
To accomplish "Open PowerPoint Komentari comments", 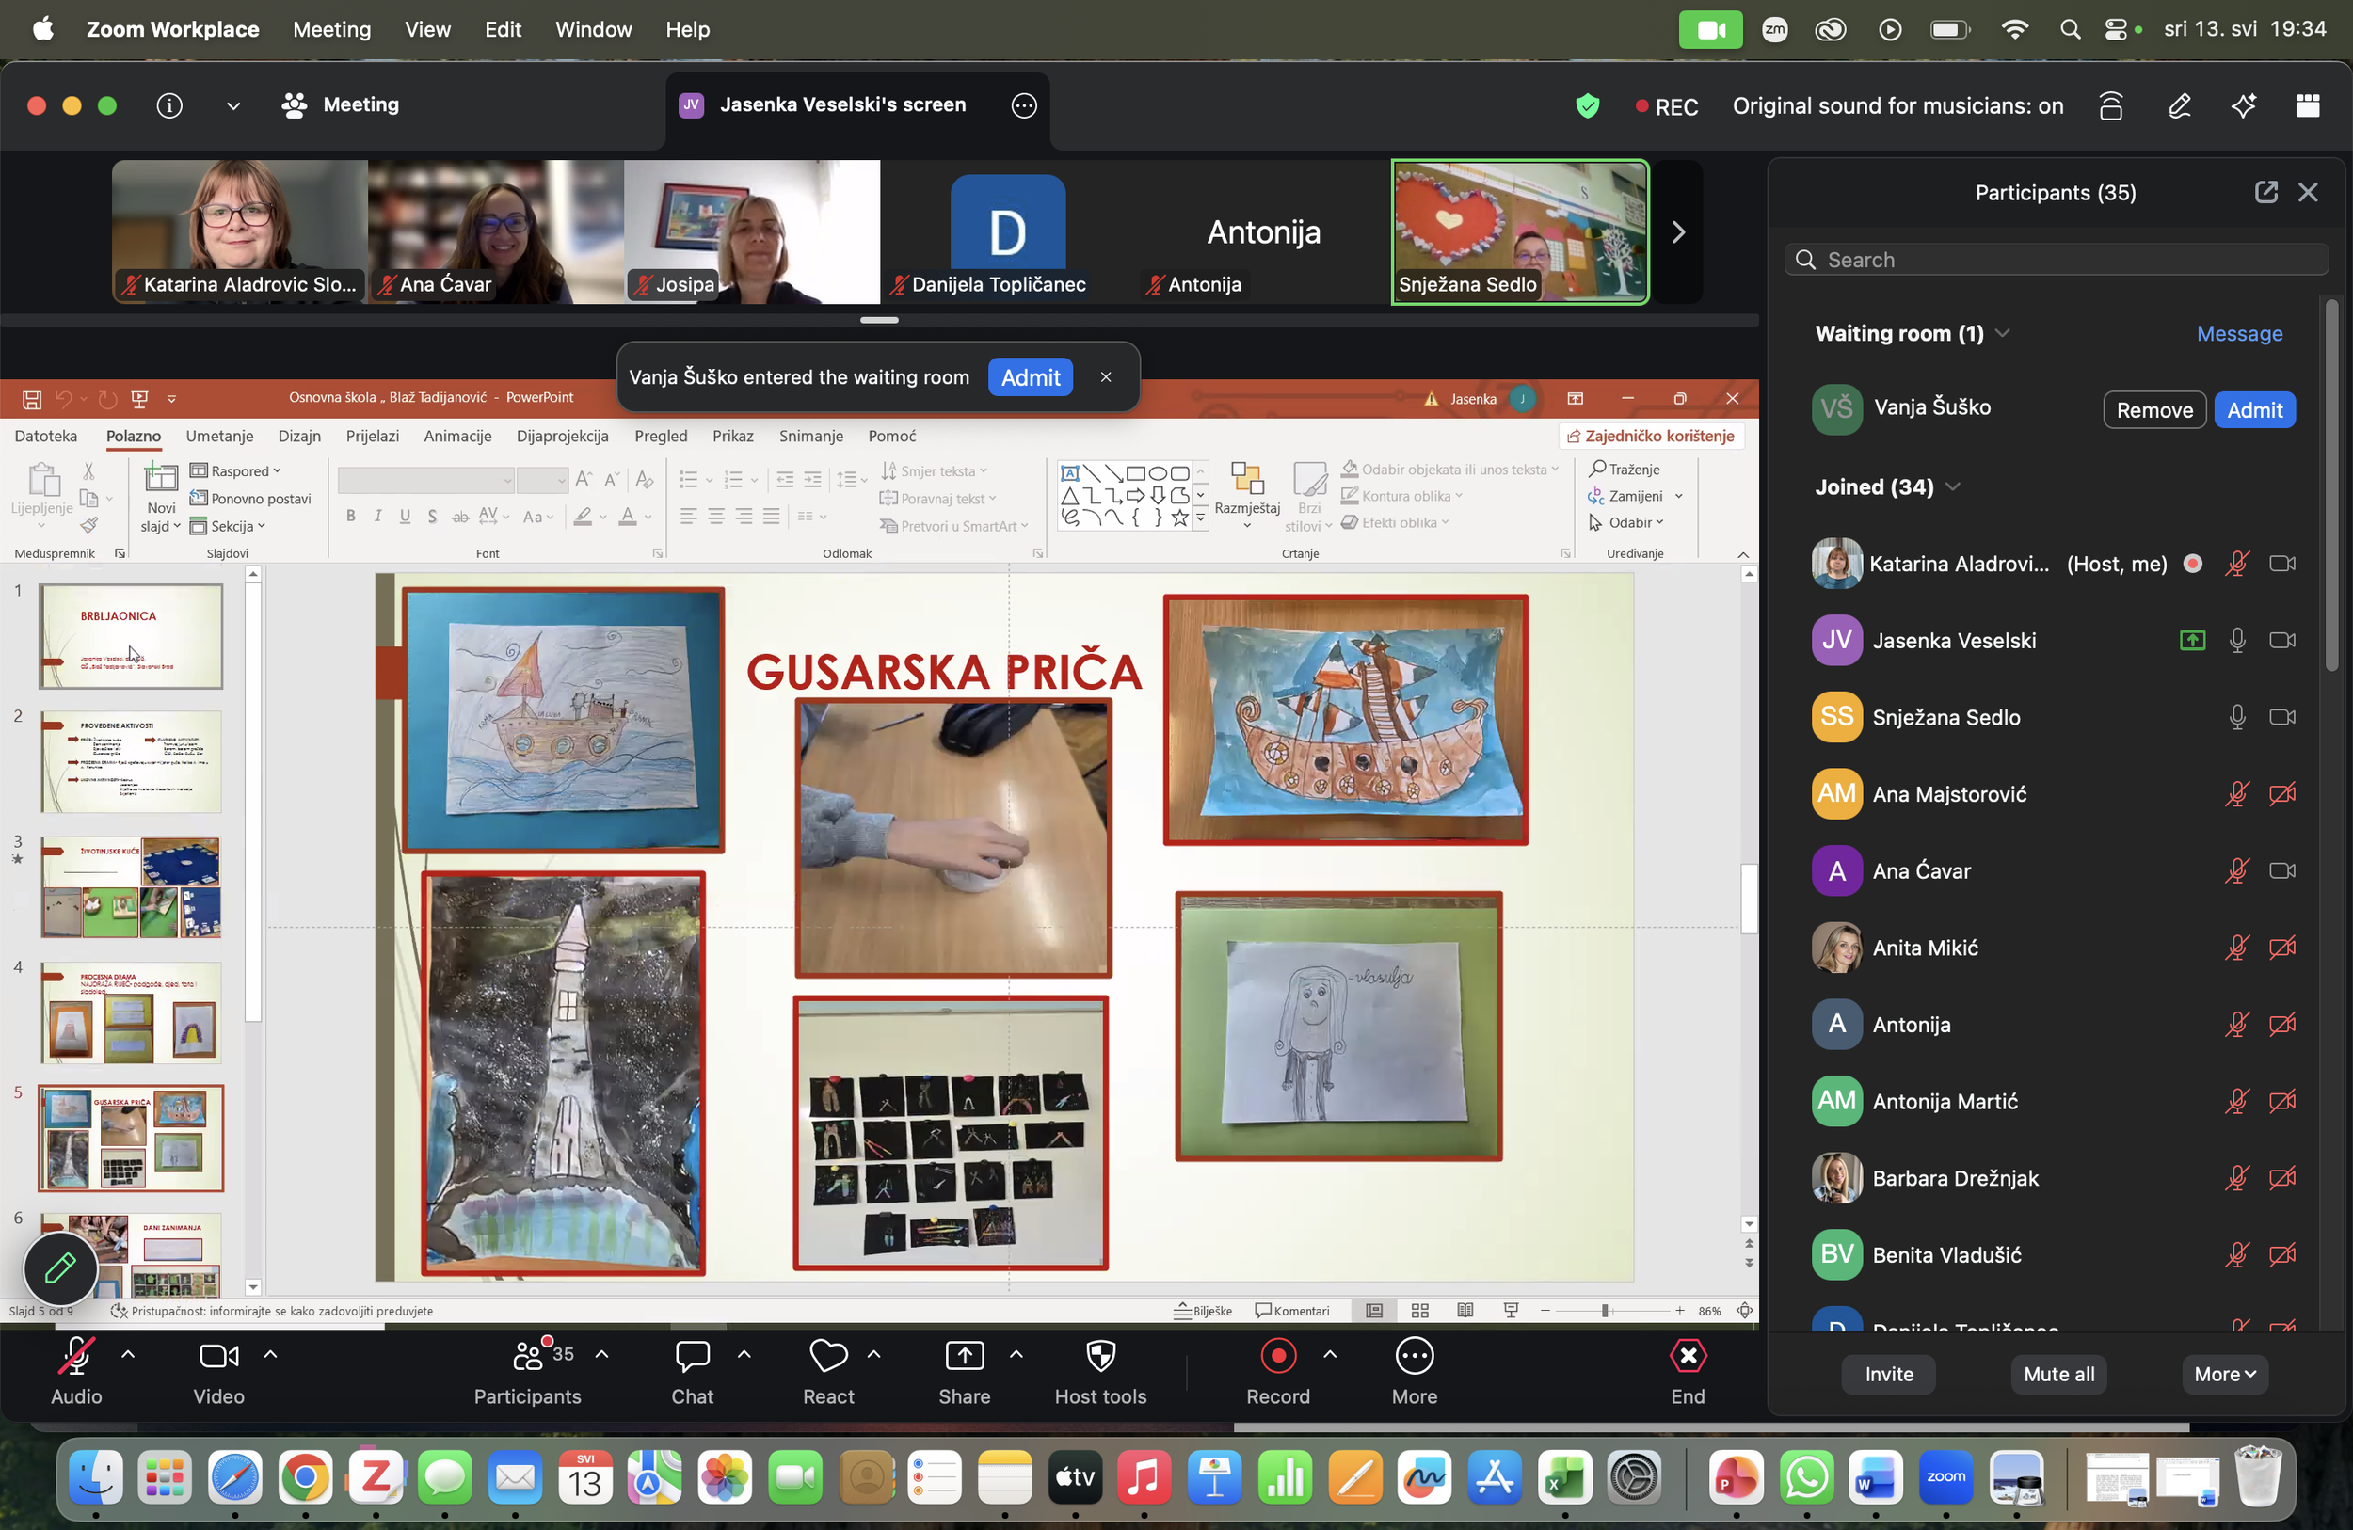I will click(x=1292, y=1311).
